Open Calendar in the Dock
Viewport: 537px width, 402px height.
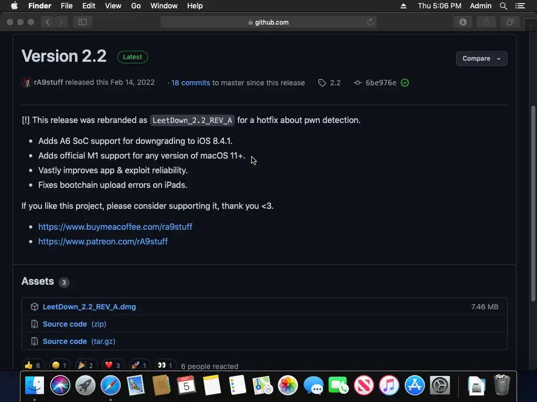tap(186, 385)
